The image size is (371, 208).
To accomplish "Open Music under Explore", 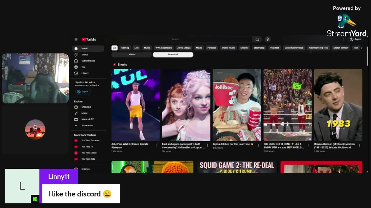I will coord(88,113).
